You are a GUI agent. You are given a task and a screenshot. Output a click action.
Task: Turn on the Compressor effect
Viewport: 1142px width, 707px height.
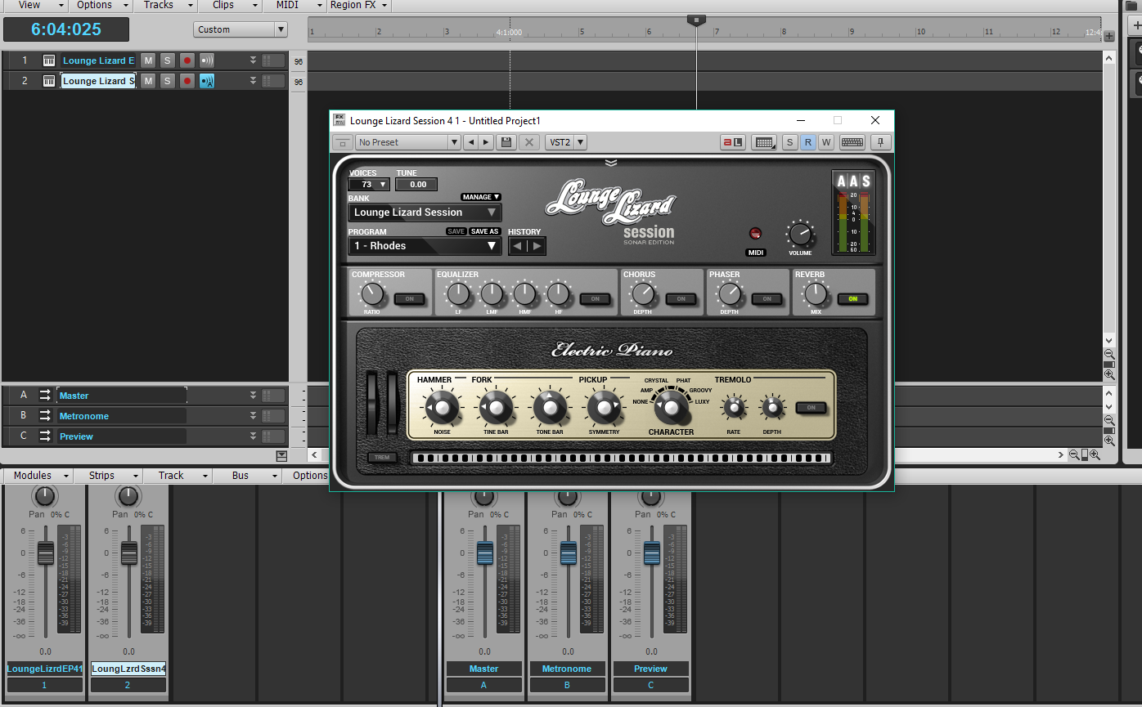pos(409,299)
